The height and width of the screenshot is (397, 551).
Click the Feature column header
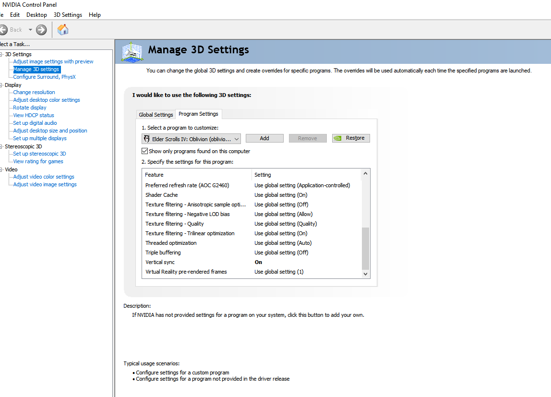197,175
